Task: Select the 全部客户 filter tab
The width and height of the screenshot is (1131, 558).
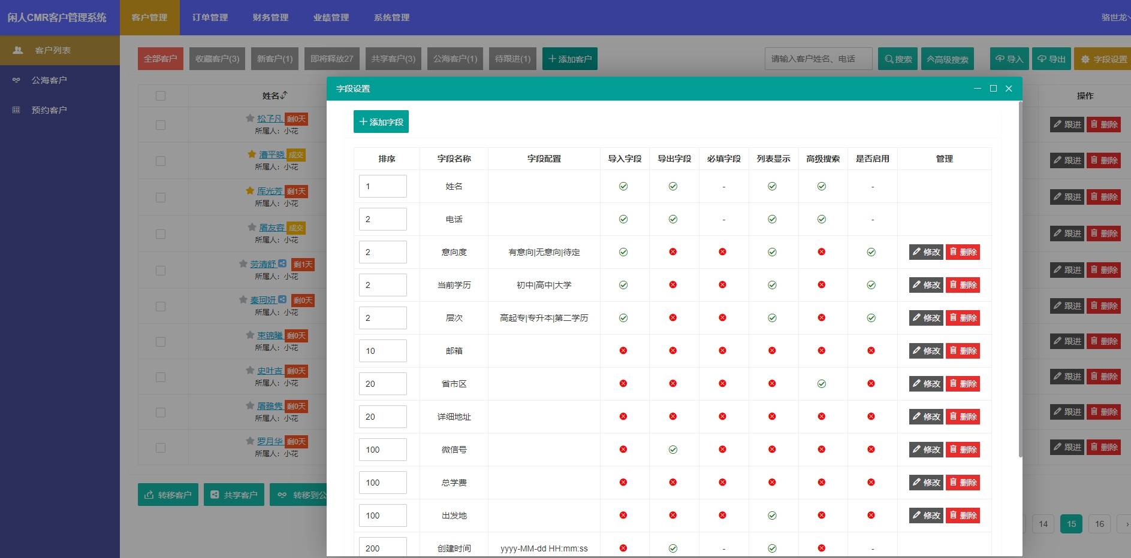Action: [161, 59]
